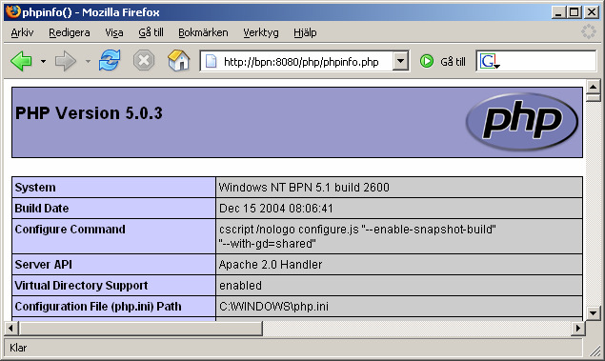
Task: Open the Verktyg menu
Action: pyautogui.click(x=261, y=32)
